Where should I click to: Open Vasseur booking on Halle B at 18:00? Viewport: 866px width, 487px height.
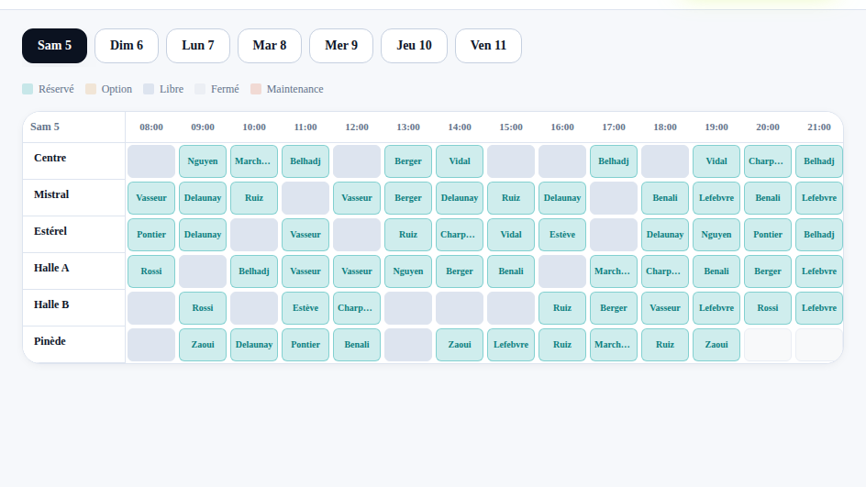(x=665, y=308)
